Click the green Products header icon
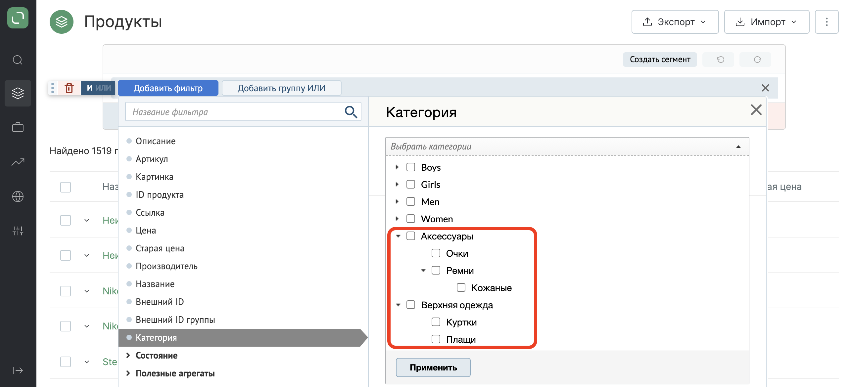 coord(62,22)
